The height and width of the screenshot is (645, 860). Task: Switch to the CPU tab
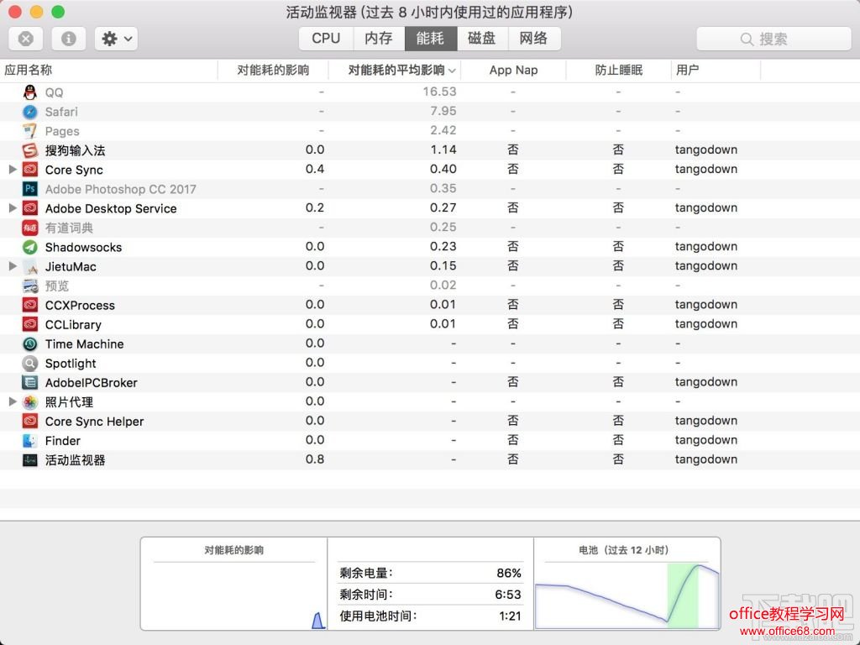point(326,39)
